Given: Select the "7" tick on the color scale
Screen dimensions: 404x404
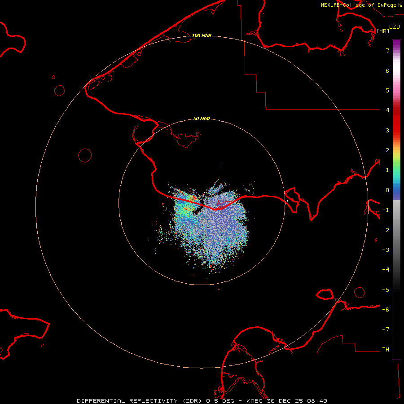Looking at the screenshot, I should [387, 50].
